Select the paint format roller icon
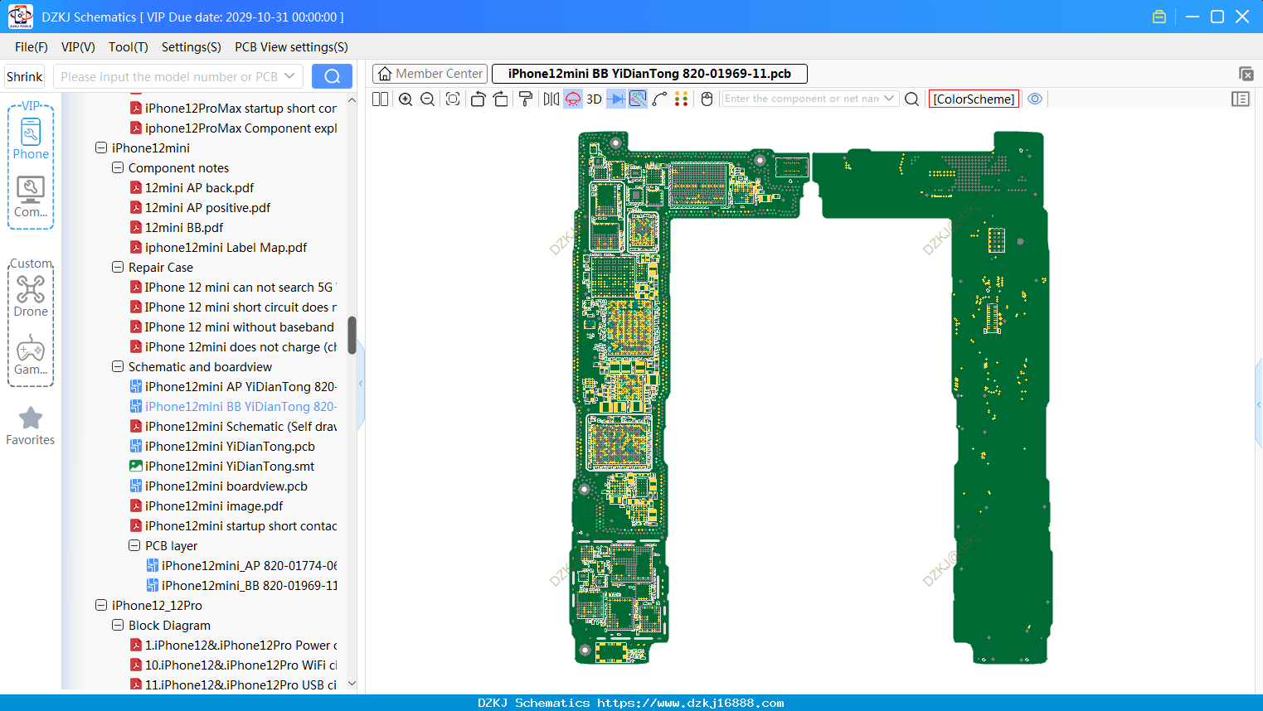Image resolution: width=1263 pixels, height=711 pixels. tap(526, 99)
